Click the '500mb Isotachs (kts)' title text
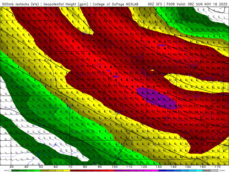Image resolution: width=229 pixels, height=172 pixels. point(20,4)
